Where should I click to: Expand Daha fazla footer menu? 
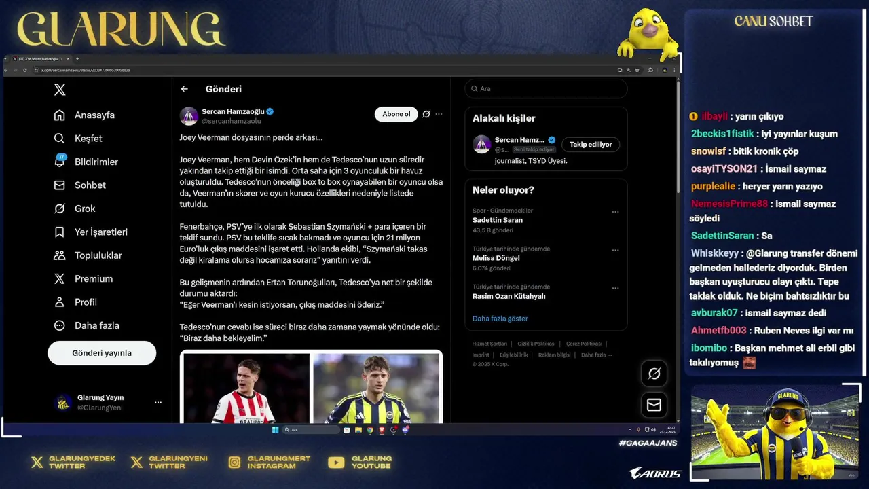(596, 355)
